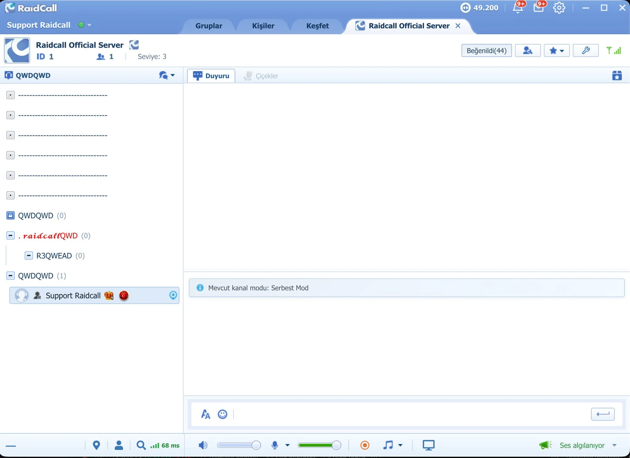Open the settings gear

coord(559,8)
